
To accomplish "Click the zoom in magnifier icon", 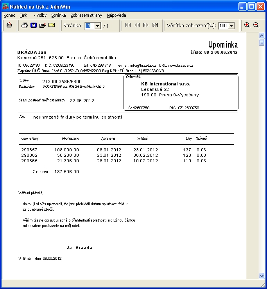I will coord(247,25).
